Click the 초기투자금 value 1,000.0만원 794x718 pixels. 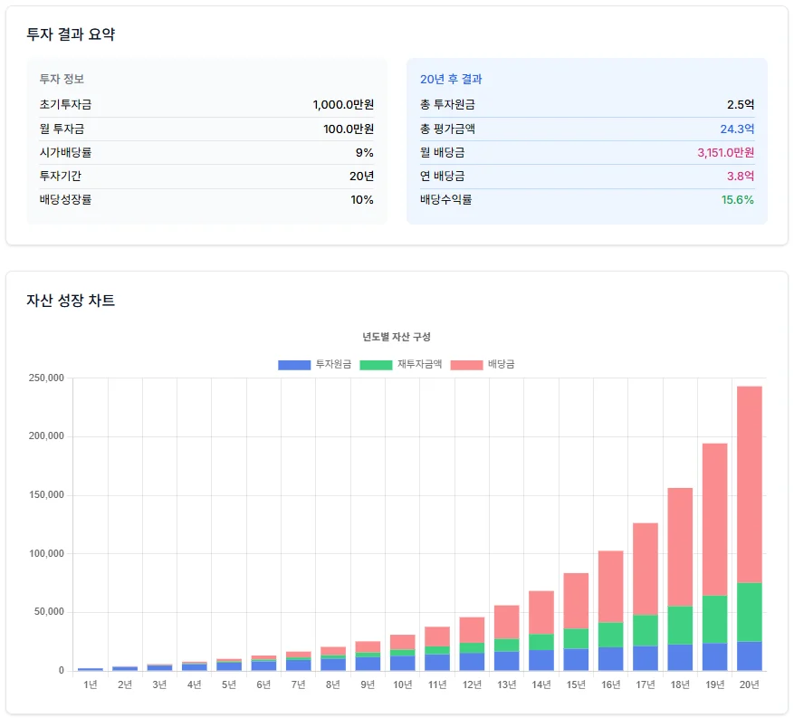click(x=342, y=105)
